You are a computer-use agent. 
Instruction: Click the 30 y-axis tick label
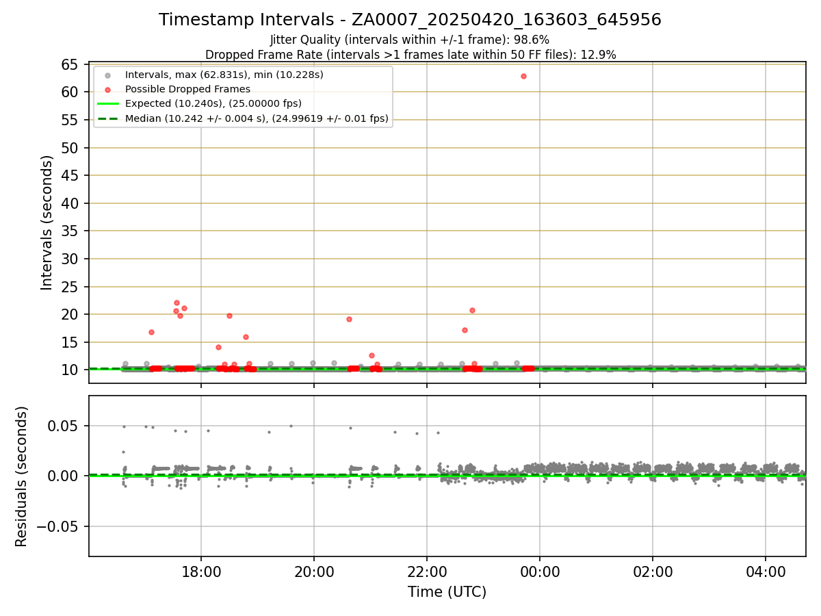[x=70, y=259]
